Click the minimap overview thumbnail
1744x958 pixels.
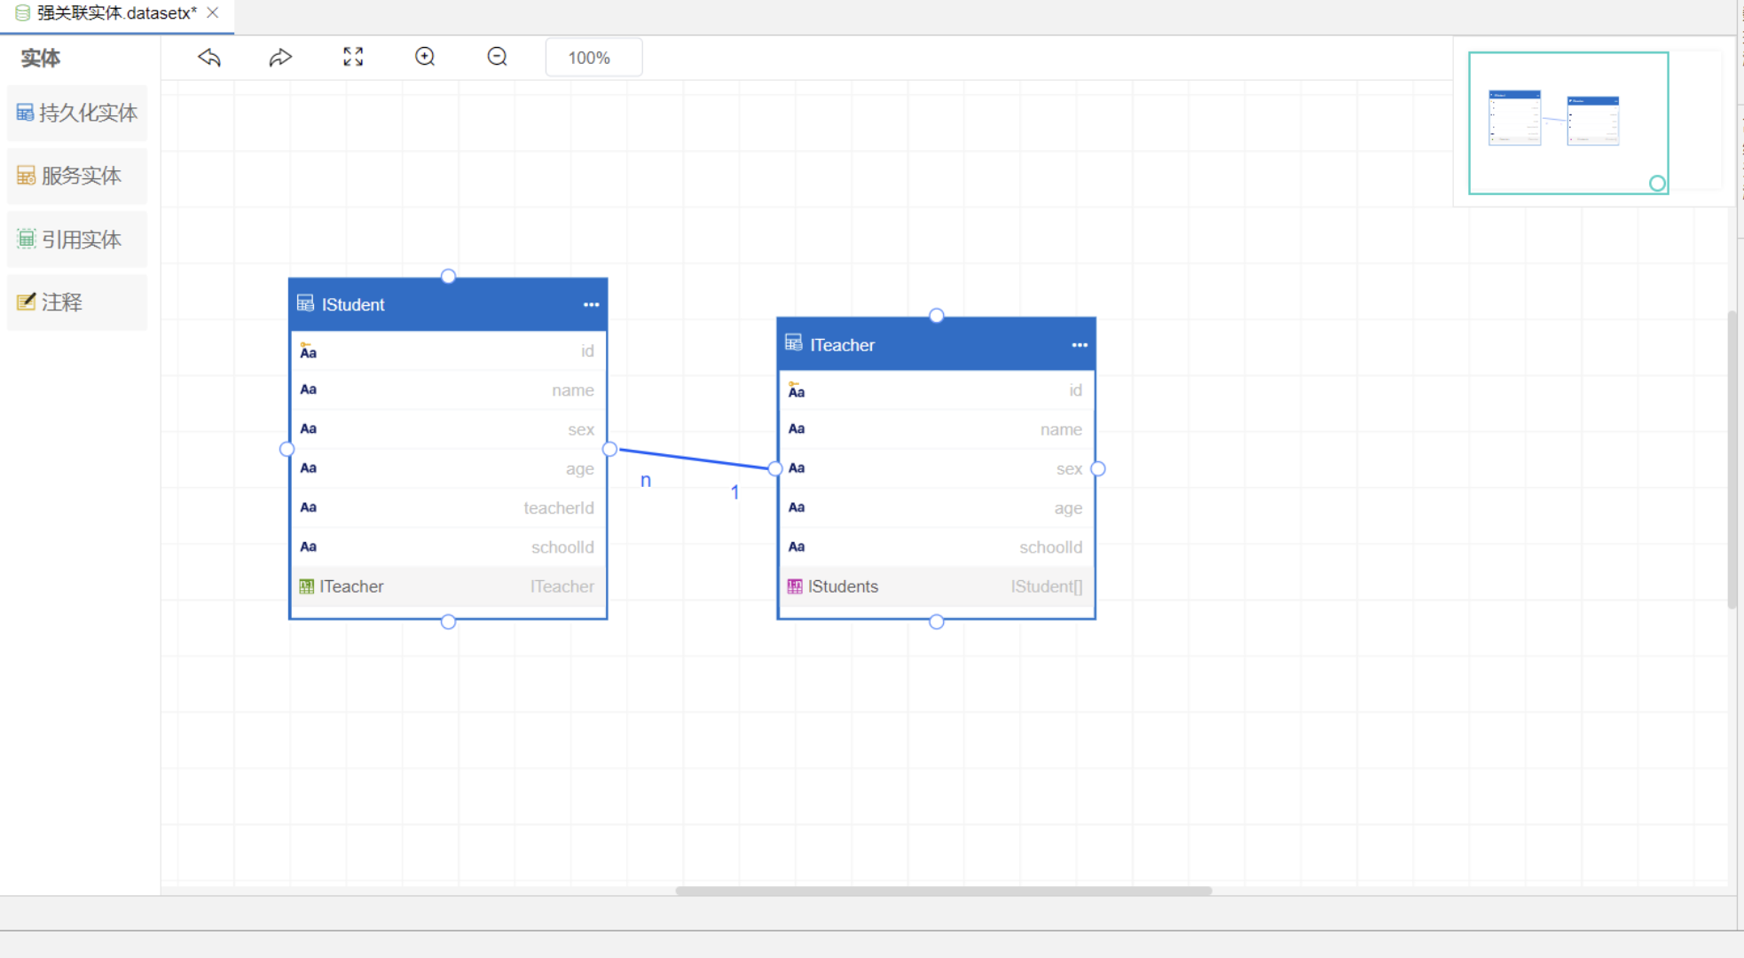(x=1567, y=122)
